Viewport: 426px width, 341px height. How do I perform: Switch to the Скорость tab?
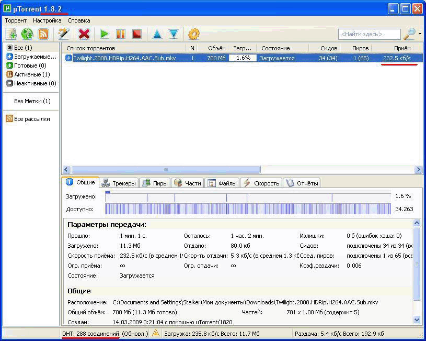[x=261, y=183]
